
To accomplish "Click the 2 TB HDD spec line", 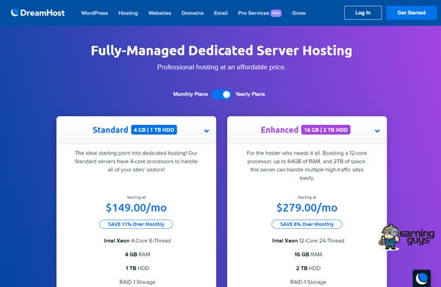I will tap(308, 268).
